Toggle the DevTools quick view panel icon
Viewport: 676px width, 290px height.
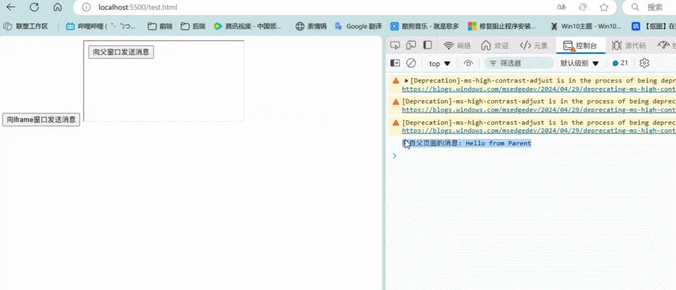tap(428, 46)
